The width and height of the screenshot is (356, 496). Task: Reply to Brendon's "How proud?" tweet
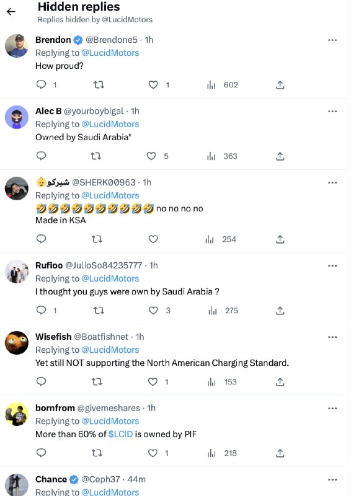41,84
